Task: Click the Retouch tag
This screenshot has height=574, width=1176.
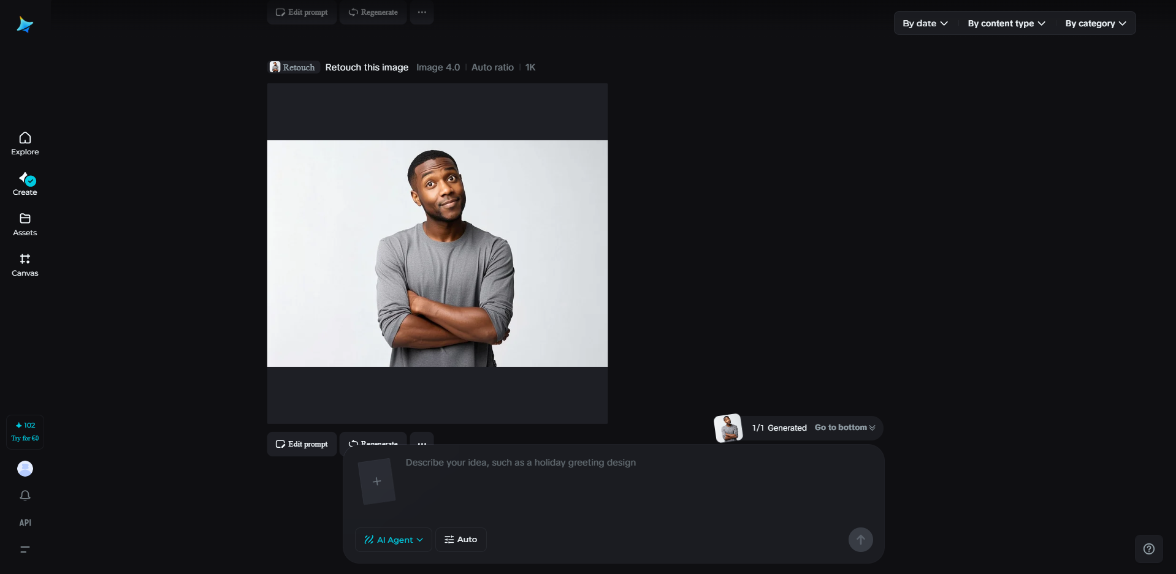Action: point(293,67)
